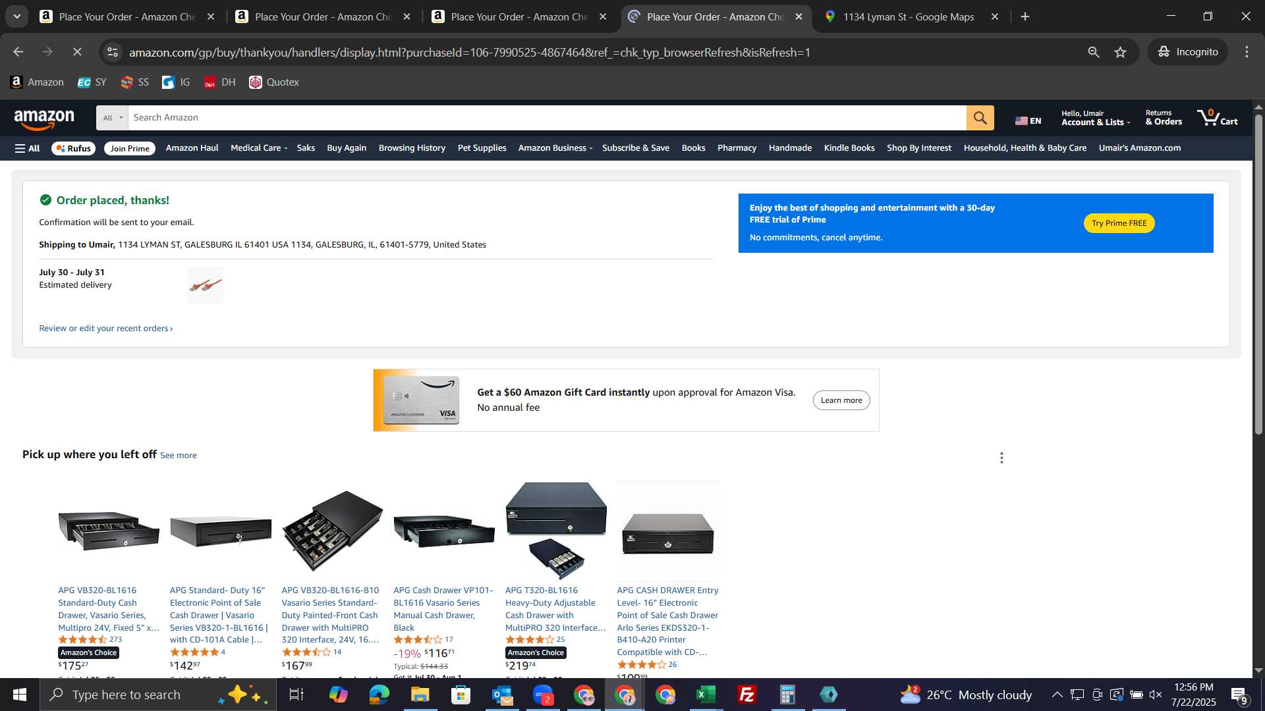Close the Google Maps tab
The width and height of the screenshot is (1265, 711).
[995, 16]
